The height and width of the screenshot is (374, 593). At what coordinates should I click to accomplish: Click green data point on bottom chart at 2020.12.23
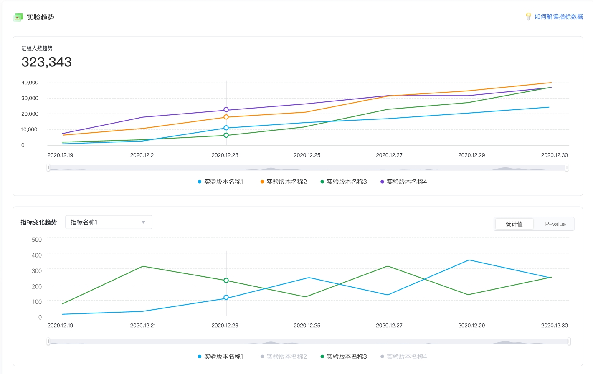(226, 280)
